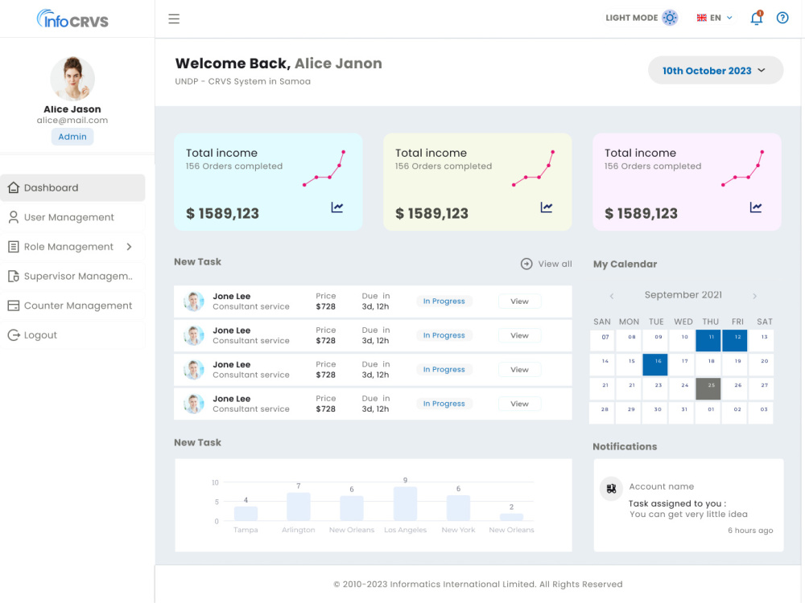Click In Progress badge on last task row
This screenshot has height=603, width=805.
[x=444, y=404]
